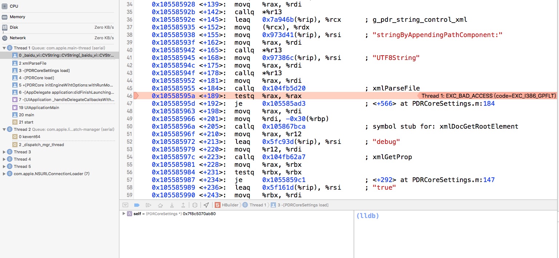Select frame 6 AppDelegate didFinishLaunching

[59, 92]
